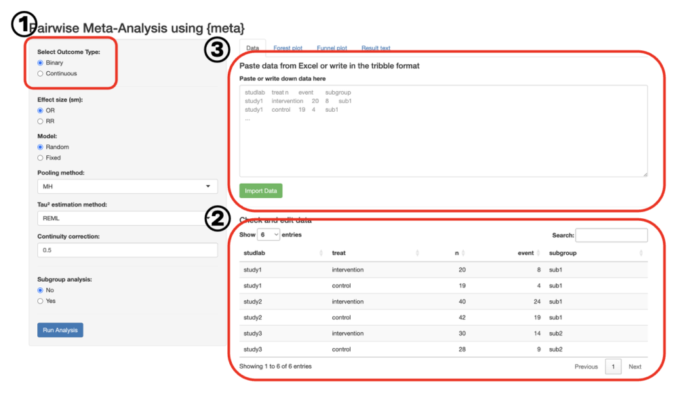This screenshot has width=678, height=395.
Task: Sort table by n column arrows
Action: point(463,253)
